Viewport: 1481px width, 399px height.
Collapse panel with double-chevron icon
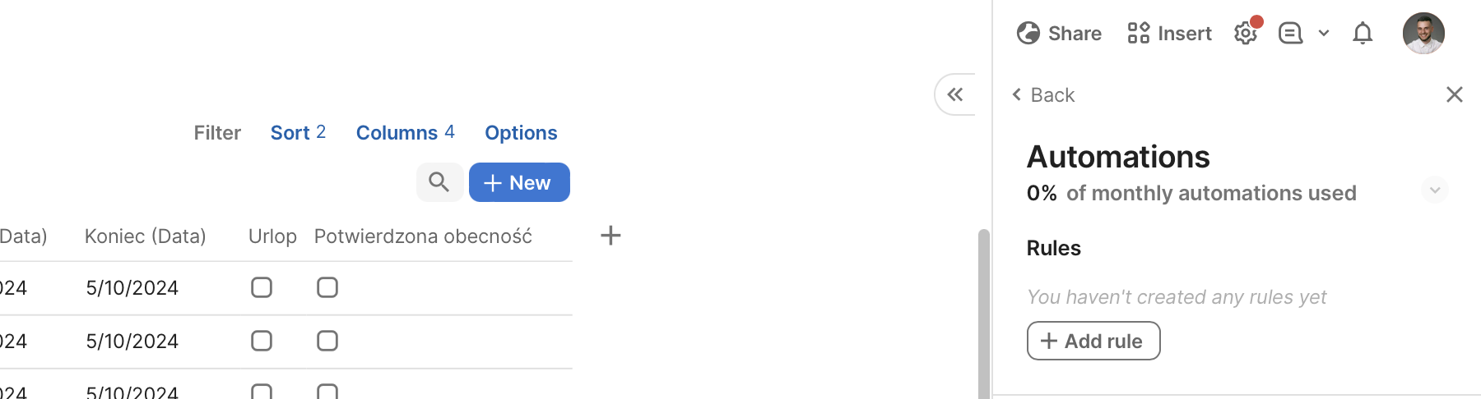point(955,94)
